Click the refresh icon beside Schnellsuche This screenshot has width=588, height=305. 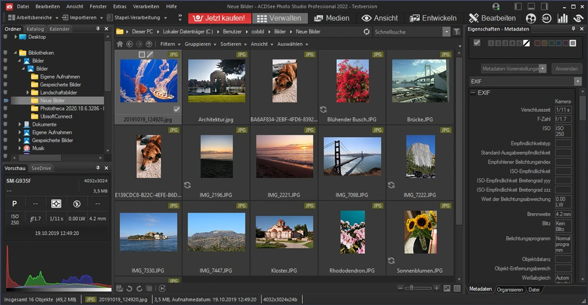coord(367,32)
